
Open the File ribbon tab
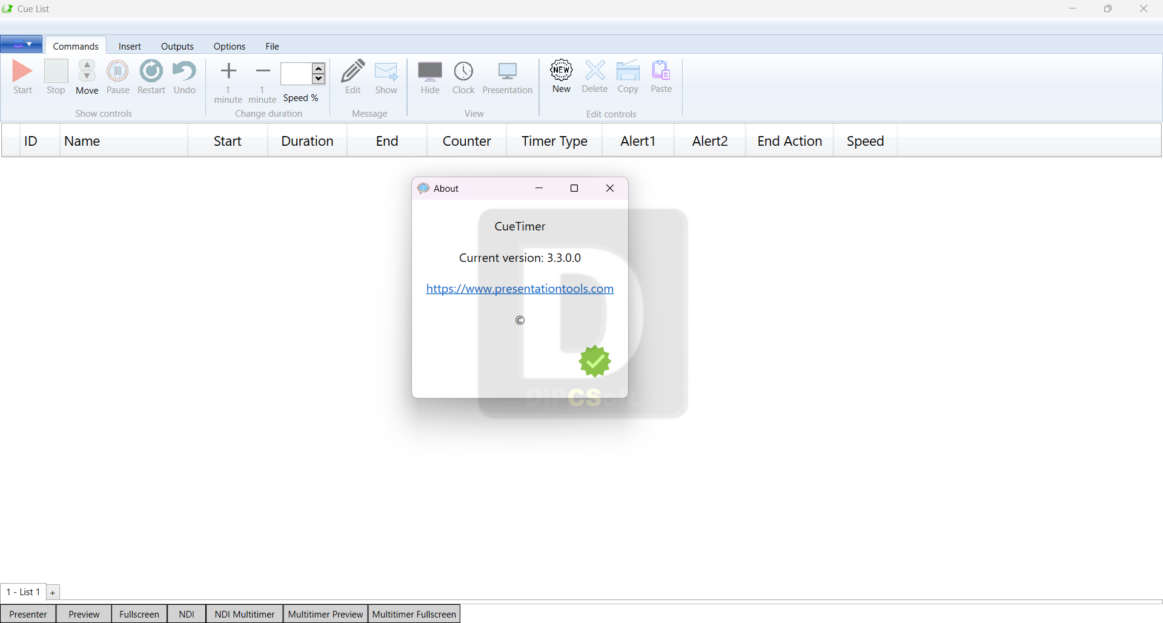[273, 46]
